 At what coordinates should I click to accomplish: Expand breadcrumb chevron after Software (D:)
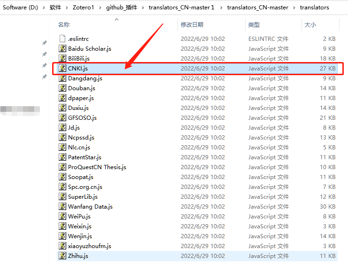tap(44, 8)
